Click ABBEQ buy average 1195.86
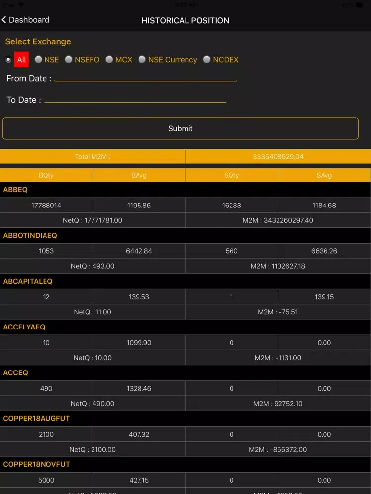 [x=139, y=206]
